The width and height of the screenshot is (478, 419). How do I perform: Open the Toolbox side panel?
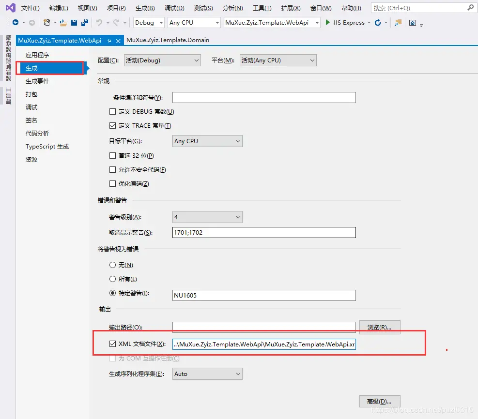point(9,96)
